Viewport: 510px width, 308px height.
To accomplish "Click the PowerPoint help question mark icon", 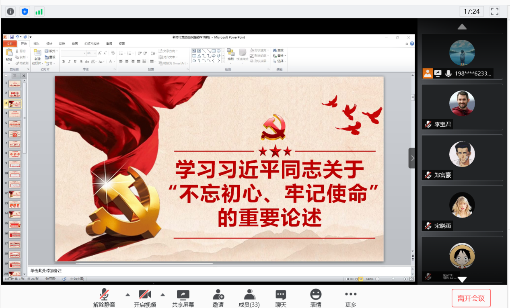I will click(x=412, y=43).
